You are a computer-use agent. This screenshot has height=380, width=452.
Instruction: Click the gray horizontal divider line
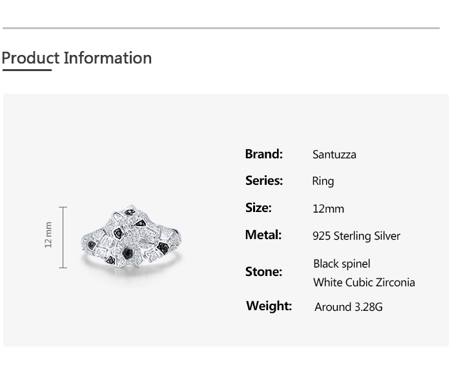tap(221, 28)
